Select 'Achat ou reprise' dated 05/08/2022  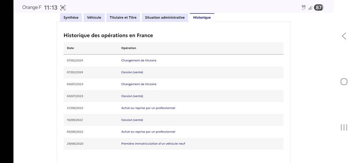point(148,132)
